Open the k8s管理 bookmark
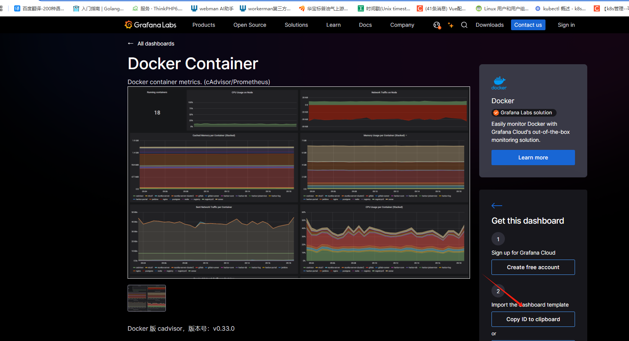Image resolution: width=629 pixels, height=341 pixels. click(x=611, y=8)
